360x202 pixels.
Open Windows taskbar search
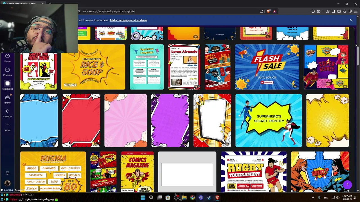(x=151, y=198)
